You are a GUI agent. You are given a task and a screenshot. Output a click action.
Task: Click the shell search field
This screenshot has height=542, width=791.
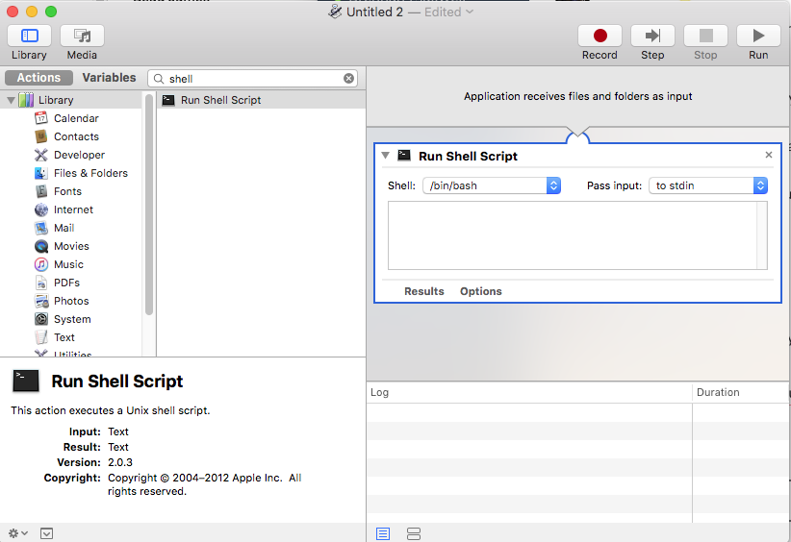click(x=252, y=79)
